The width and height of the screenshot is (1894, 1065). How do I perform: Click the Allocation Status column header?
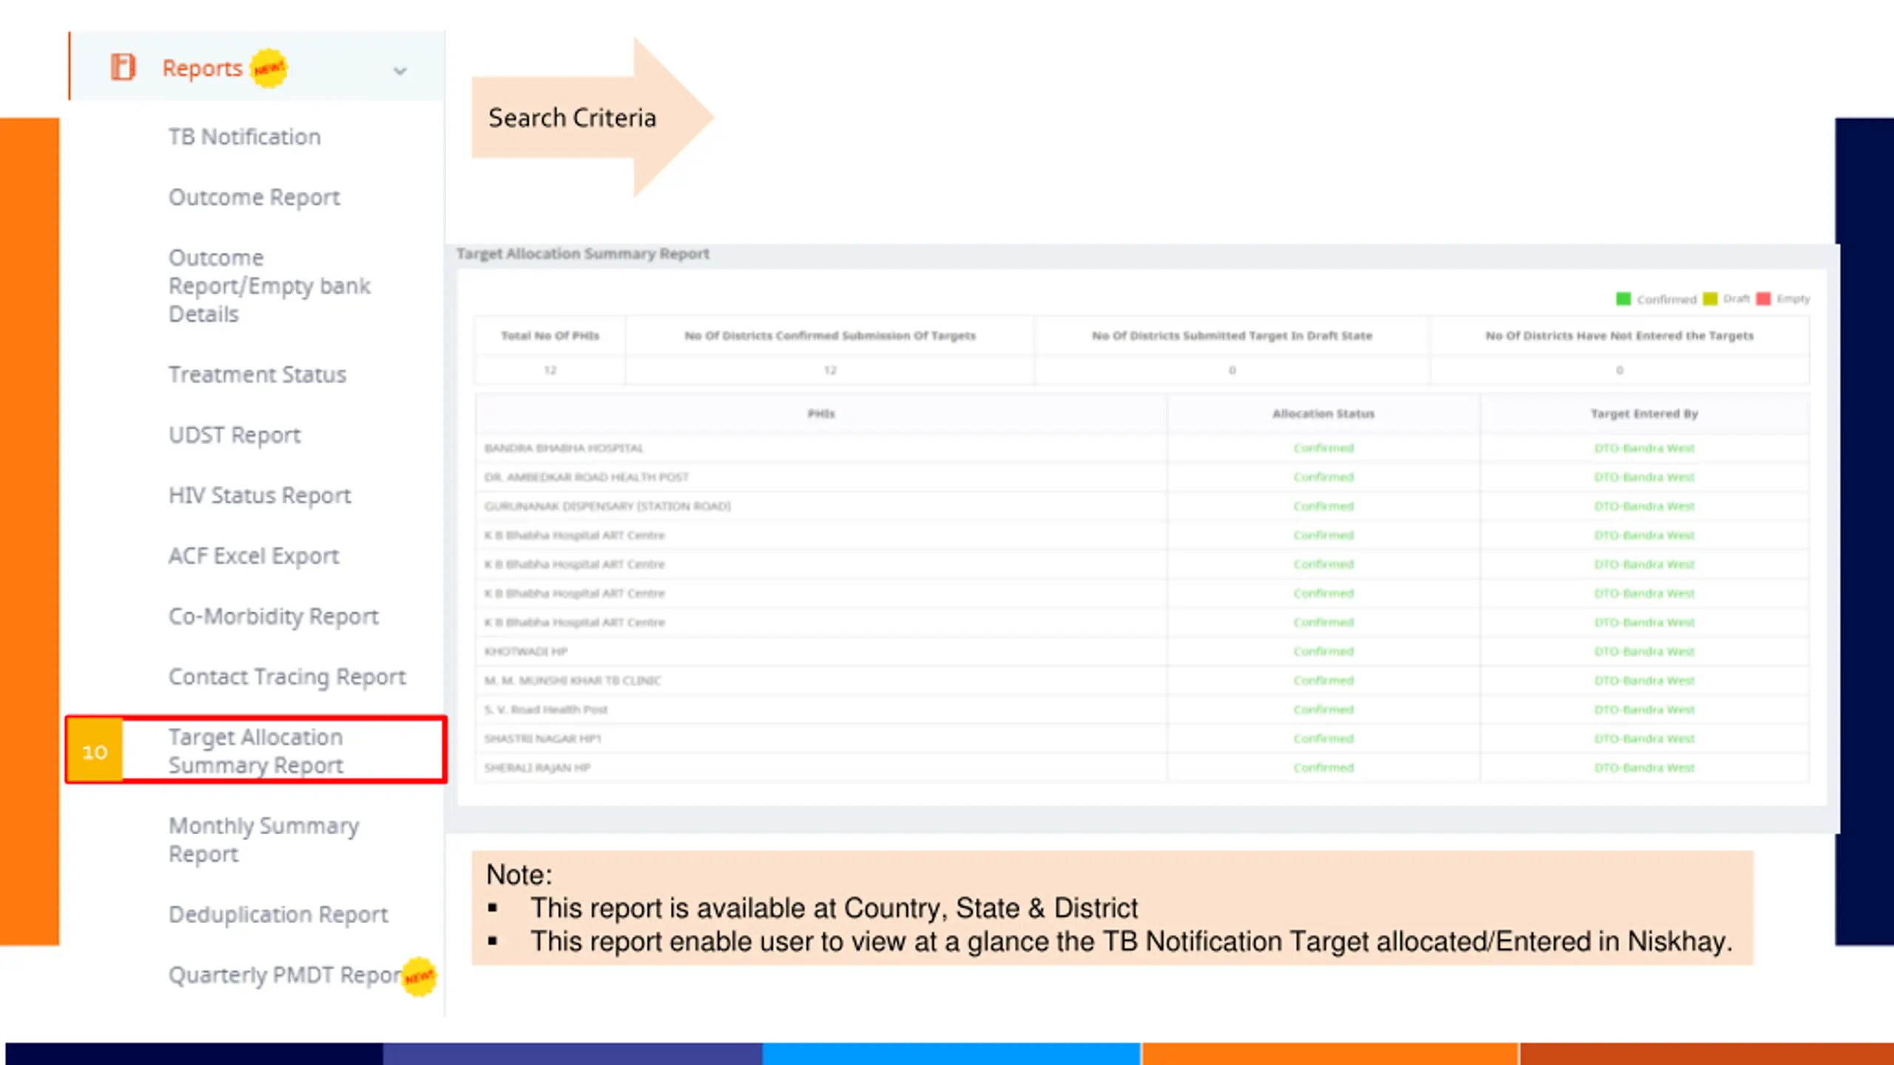[x=1324, y=413]
